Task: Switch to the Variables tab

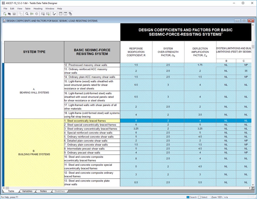Action: [27, 191]
